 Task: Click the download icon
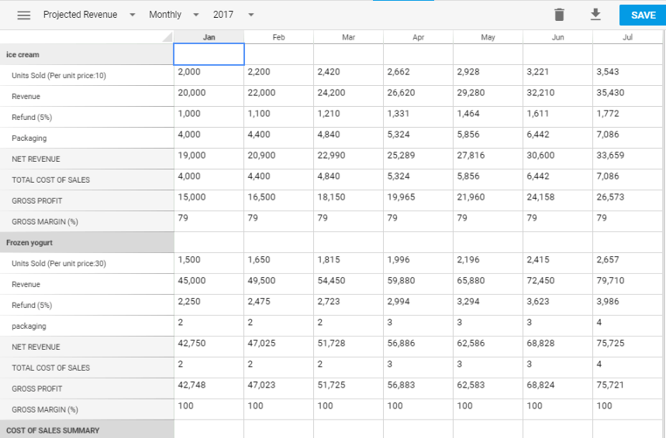[595, 15]
